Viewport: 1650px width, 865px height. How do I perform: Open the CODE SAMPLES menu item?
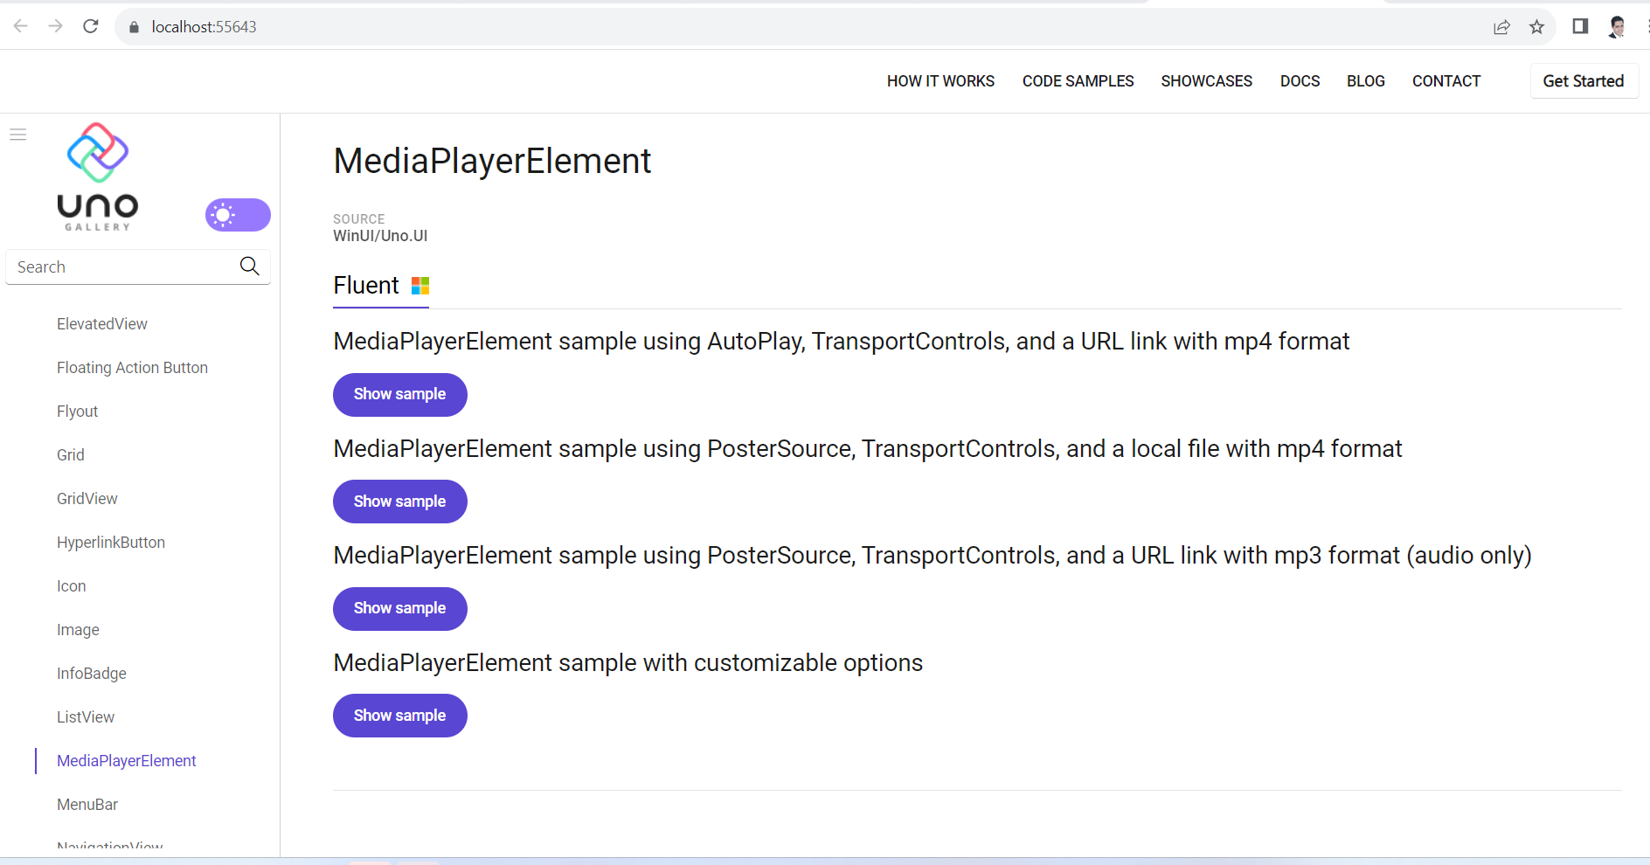[x=1078, y=81]
